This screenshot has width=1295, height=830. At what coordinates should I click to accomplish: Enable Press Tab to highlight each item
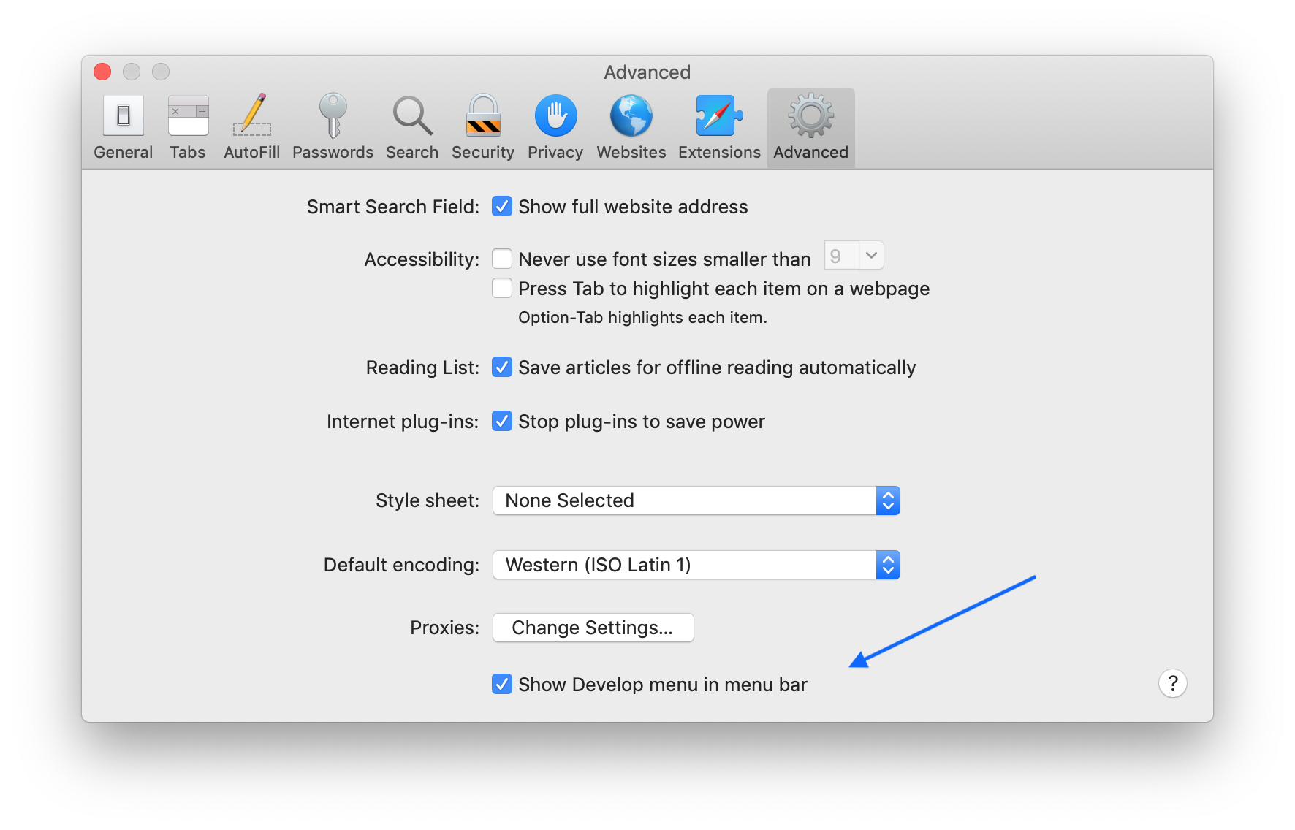[502, 288]
